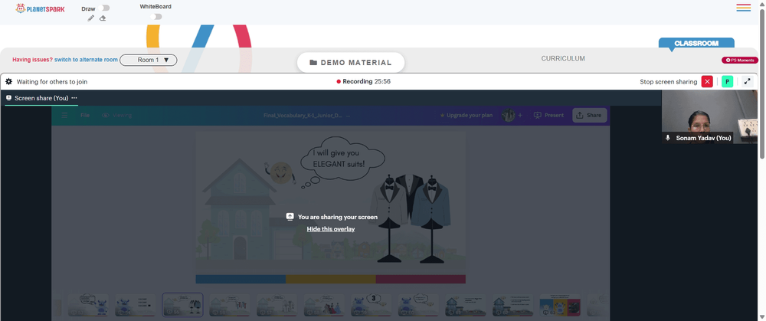Click Stop screen sharing label
Image resolution: width=766 pixels, height=321 pixels.
tap(668, 82)
